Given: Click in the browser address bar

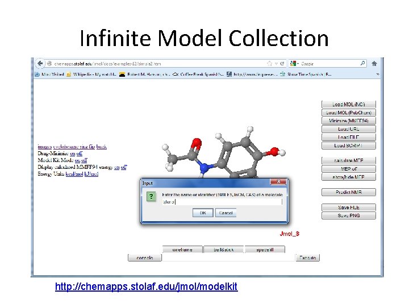Looking at the screenshot, I should click(159, 64).
